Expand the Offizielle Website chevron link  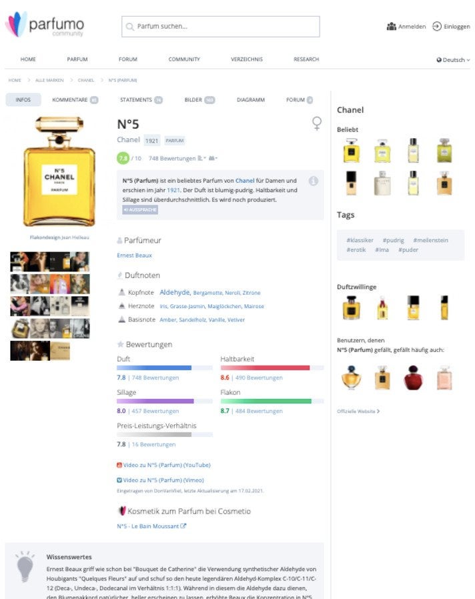tap(358, 412)
